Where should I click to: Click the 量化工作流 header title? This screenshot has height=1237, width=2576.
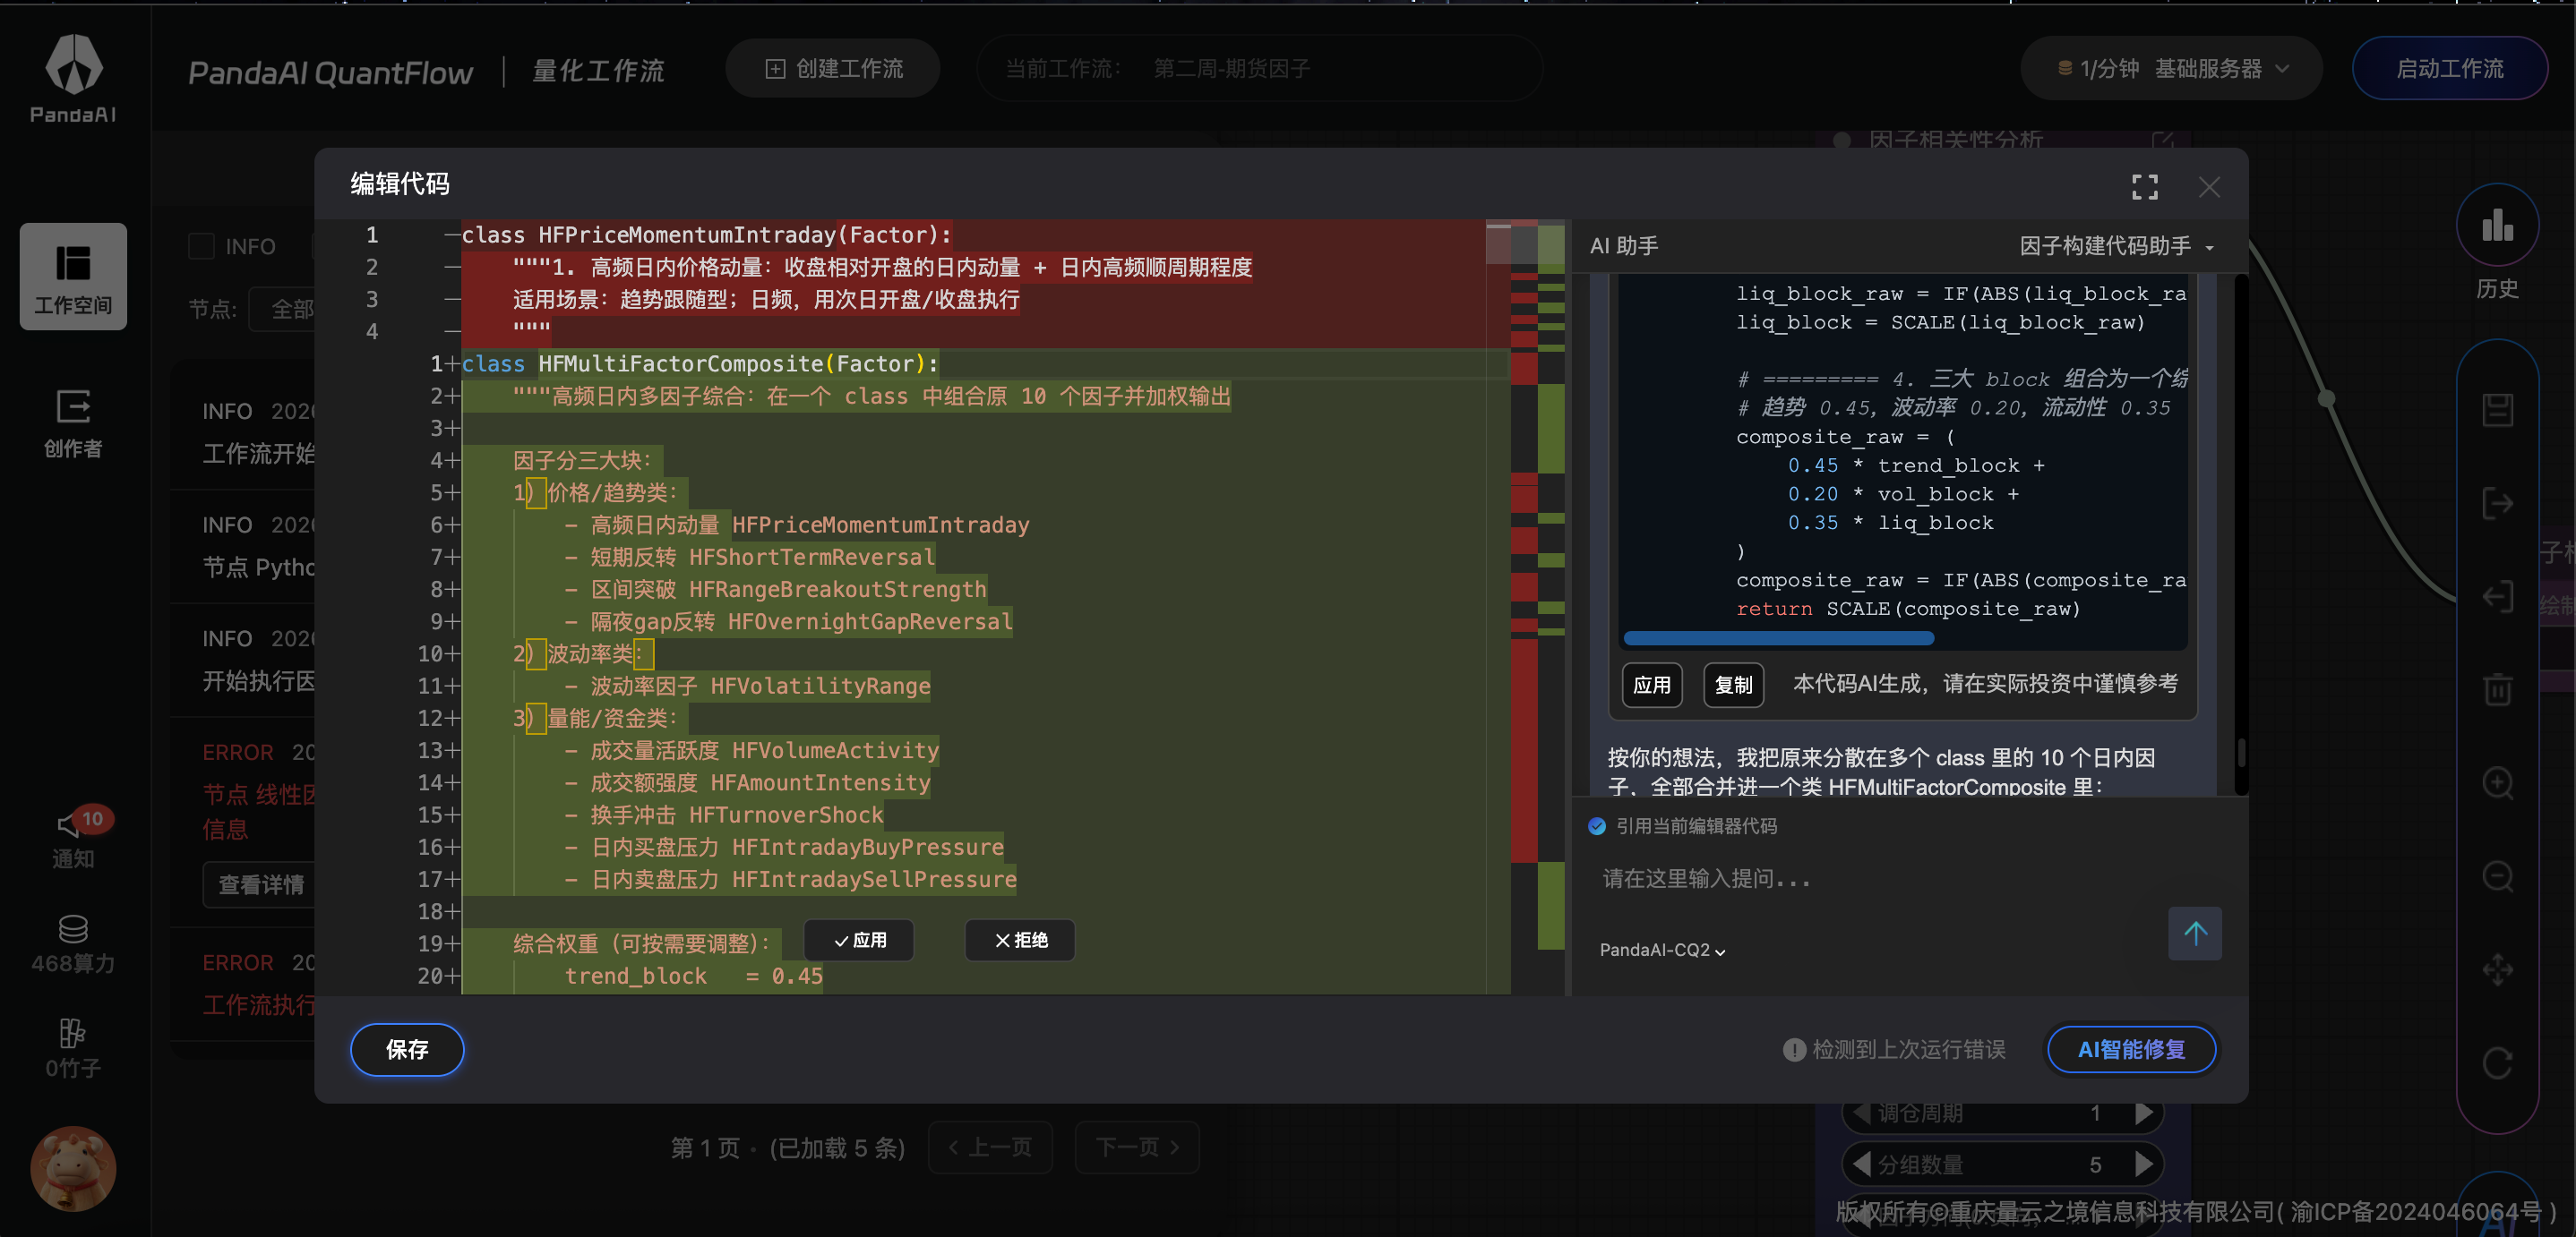tap(598, 71)
